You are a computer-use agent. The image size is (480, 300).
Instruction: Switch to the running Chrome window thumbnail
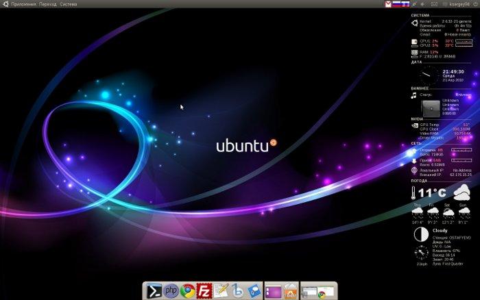pos(326,291)
